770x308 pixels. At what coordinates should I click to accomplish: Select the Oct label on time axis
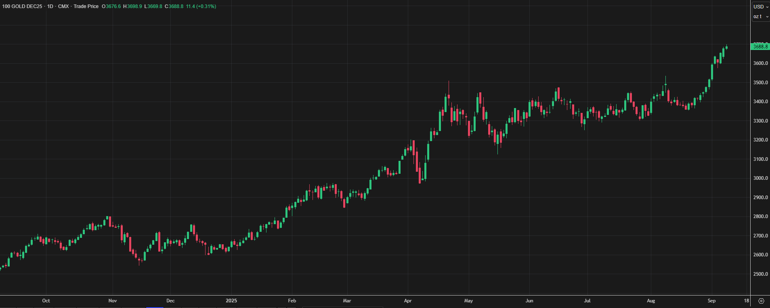46,301
